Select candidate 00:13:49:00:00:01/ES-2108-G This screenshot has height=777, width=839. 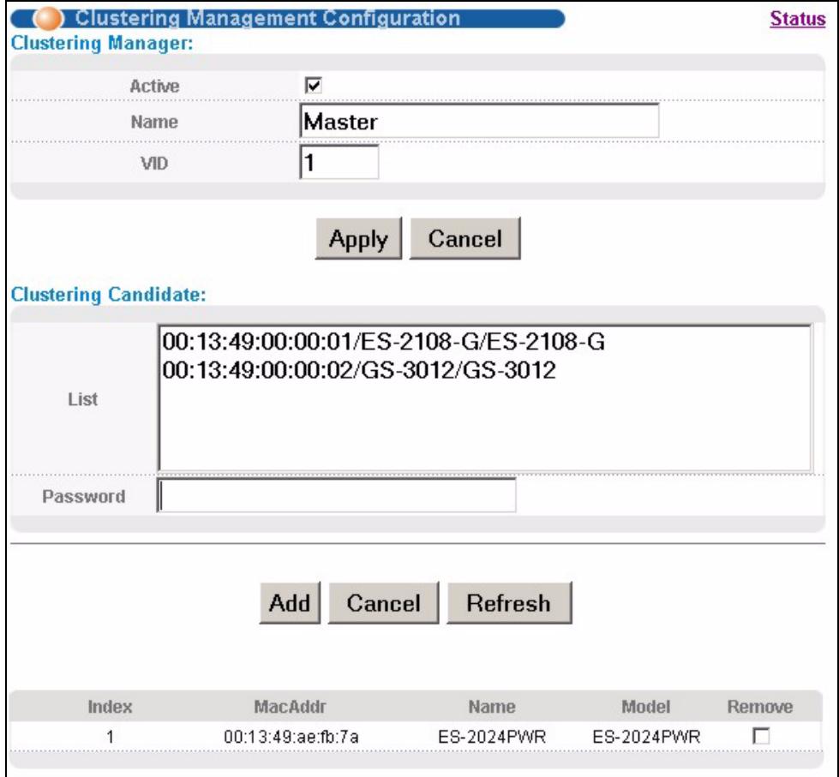pos(384,341)
